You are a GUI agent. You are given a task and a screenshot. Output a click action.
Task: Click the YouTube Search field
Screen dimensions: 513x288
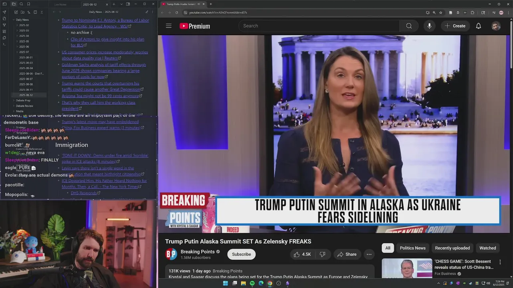319,26
